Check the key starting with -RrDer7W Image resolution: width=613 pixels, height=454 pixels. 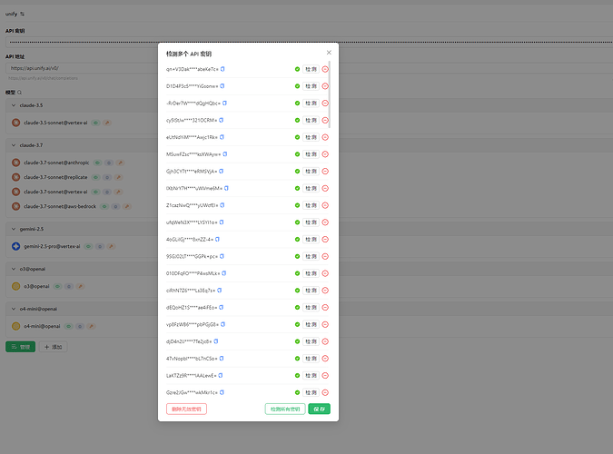click(x=311, y=104)
